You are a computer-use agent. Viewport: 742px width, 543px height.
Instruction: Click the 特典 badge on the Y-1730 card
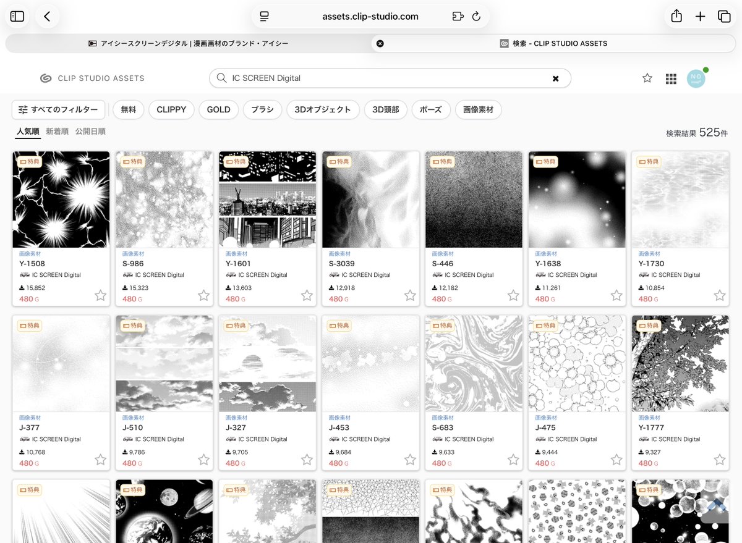(x=647, y=161)
